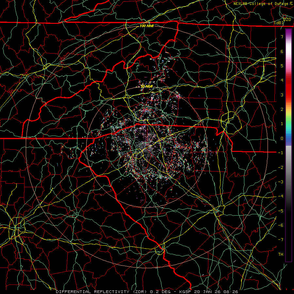The height and width of the screenshot is (294, 294).
Task: Click the 50 NMI range ring label
Action: click(x=147, y=87)
